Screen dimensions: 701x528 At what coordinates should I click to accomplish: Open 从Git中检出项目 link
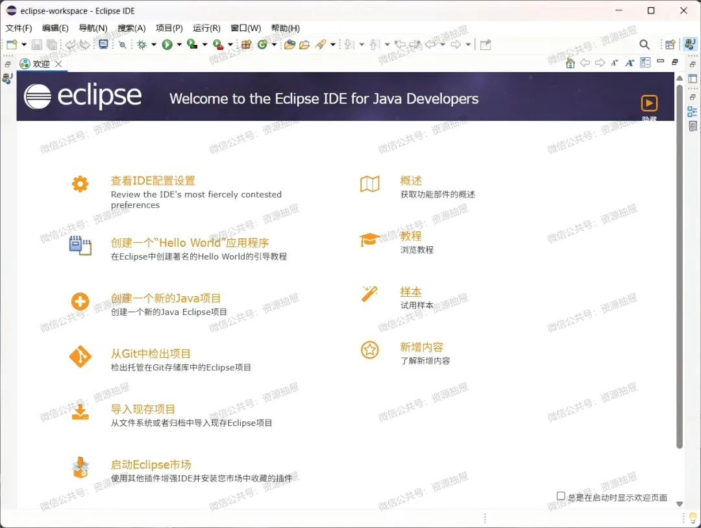coord(151,353)
